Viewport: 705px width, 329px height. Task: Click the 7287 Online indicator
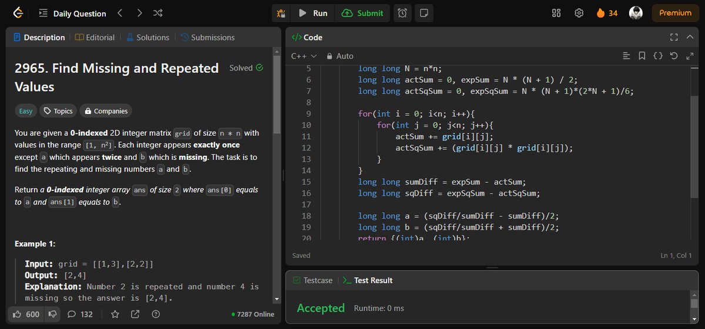point(253,314)
